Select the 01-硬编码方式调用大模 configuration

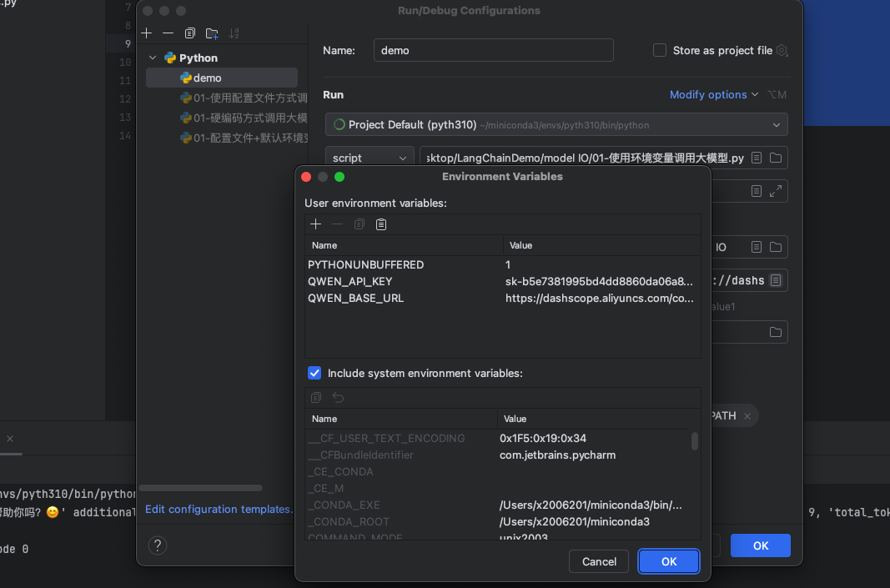point(244,118)
